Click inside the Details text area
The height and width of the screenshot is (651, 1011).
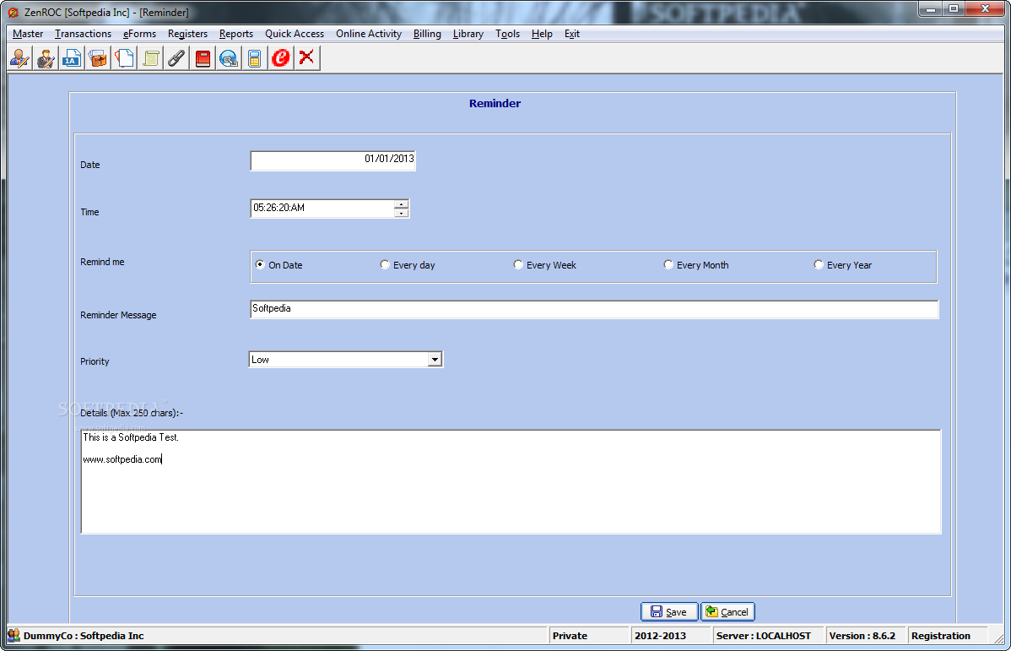511,482
